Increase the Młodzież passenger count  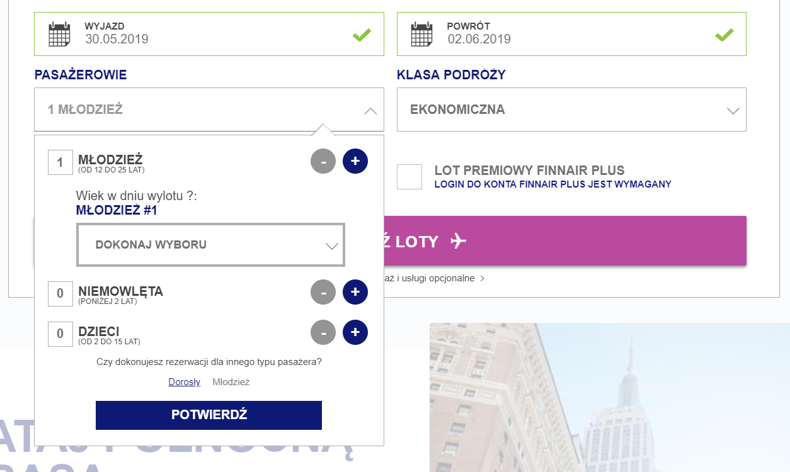pyautogui.click(x=355, y=162)
